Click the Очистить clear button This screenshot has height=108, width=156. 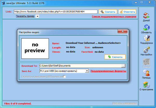coord(127,12)
